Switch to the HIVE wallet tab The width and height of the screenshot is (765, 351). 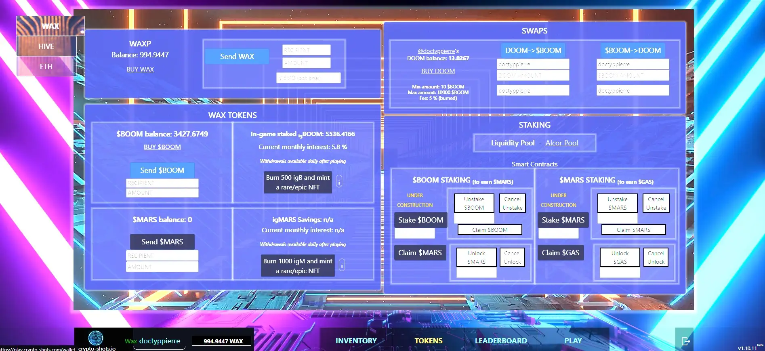tap(46, 46)
